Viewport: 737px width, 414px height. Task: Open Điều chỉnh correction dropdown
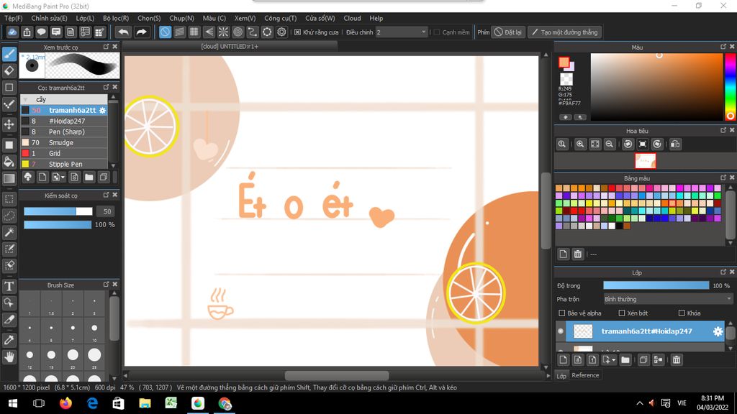coord(401,32)
